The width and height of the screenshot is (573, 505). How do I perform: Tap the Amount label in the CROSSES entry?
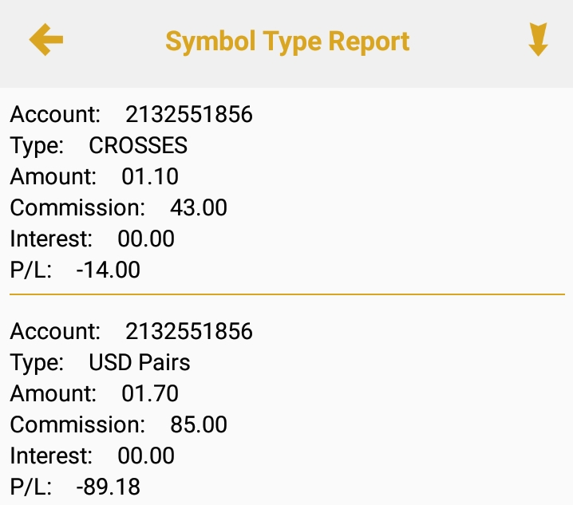[x=53, y=176]
